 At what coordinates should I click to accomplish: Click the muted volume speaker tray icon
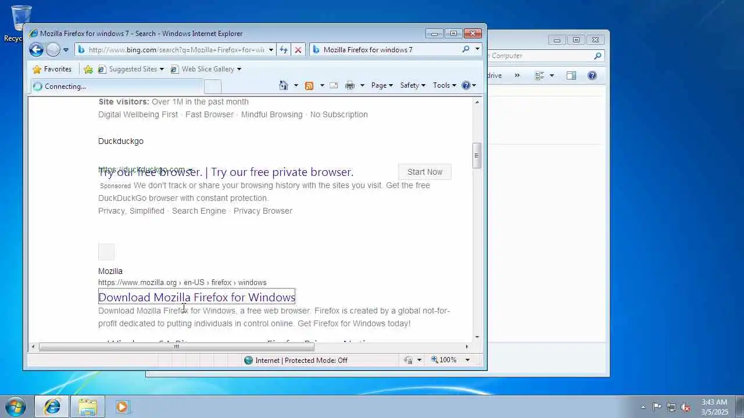pyautogui.click(x=686, y=407)
